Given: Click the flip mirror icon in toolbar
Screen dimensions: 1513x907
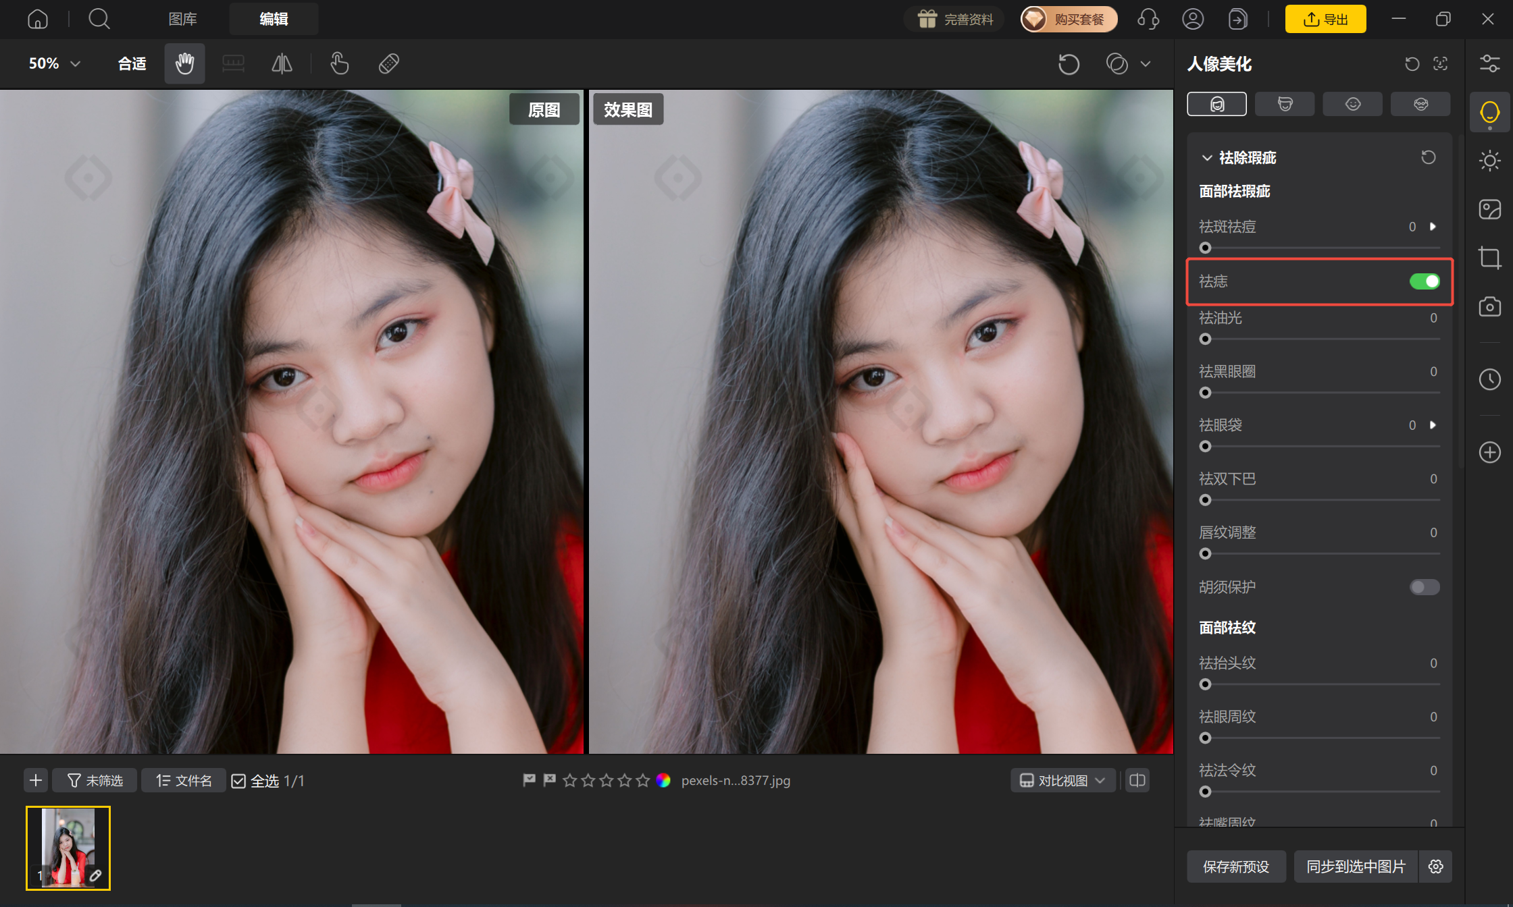Looking at the screenshot, I should (282, 63).
